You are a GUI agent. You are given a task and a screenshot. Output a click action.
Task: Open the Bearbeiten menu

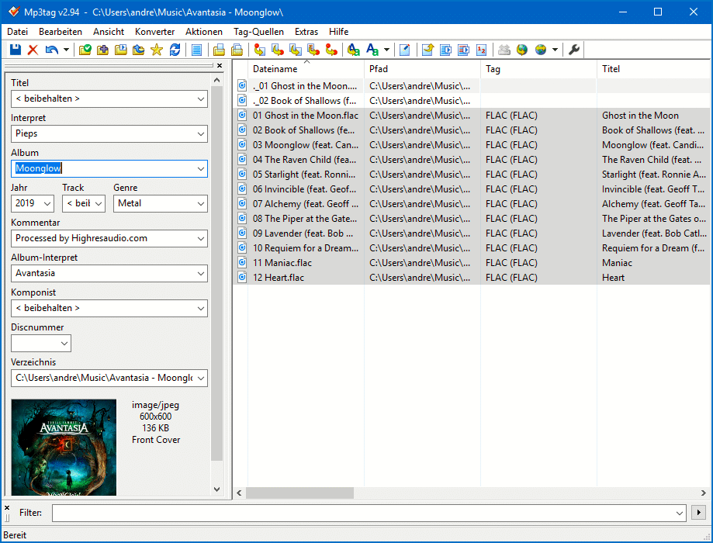tap(61, 31)
